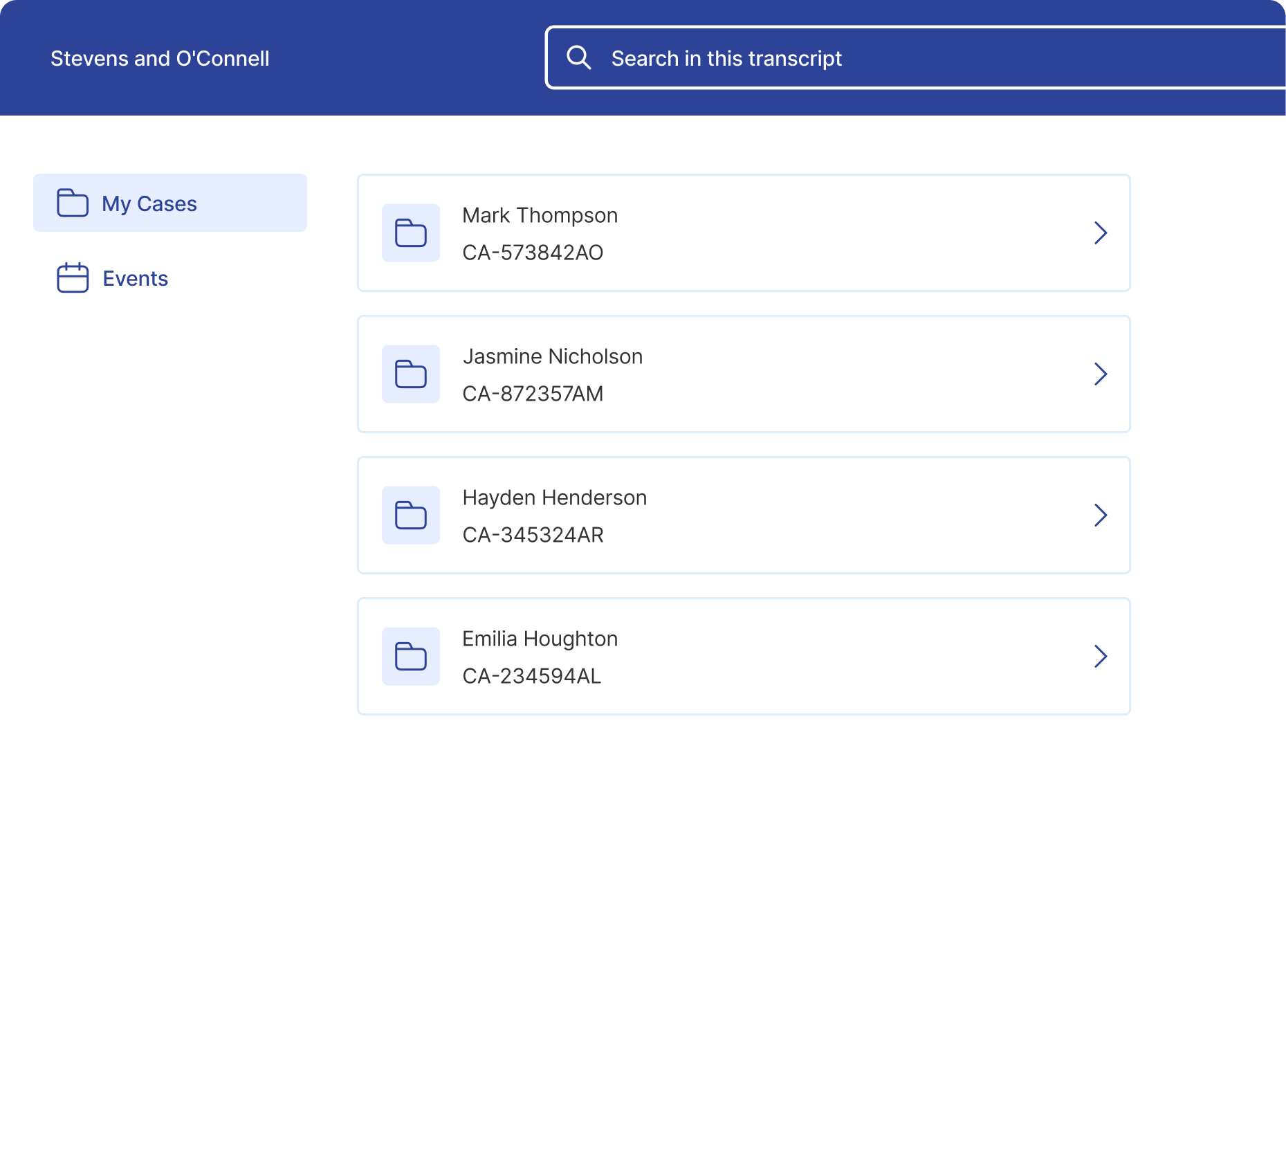This screenshot has width=1286, height=1150.
Task: Select case card CA-573842AO
Action: pos(743,233)
